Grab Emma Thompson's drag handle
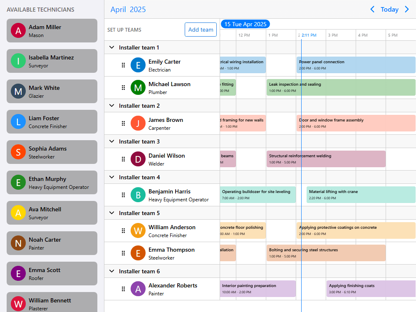 point(124,253)
